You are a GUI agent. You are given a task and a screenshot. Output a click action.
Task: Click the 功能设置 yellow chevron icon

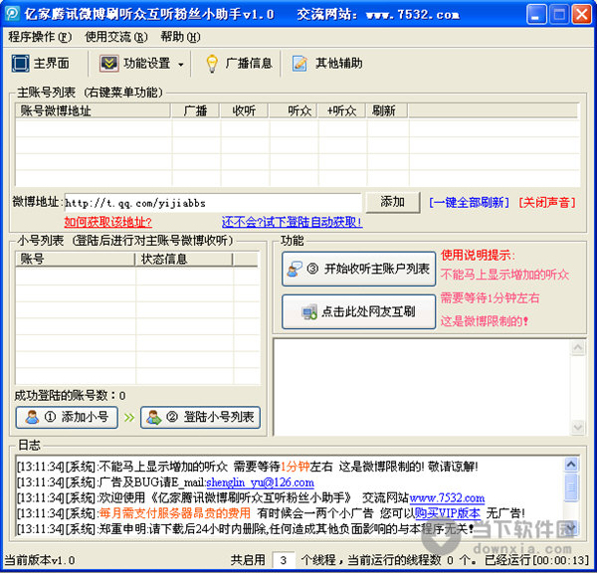(x=108, y=64)
